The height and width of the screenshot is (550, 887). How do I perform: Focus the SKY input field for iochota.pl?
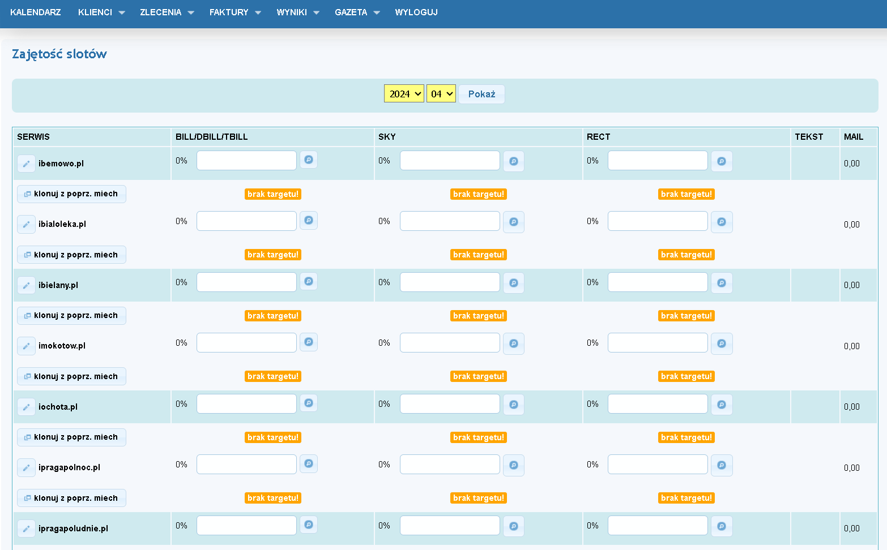450,404
